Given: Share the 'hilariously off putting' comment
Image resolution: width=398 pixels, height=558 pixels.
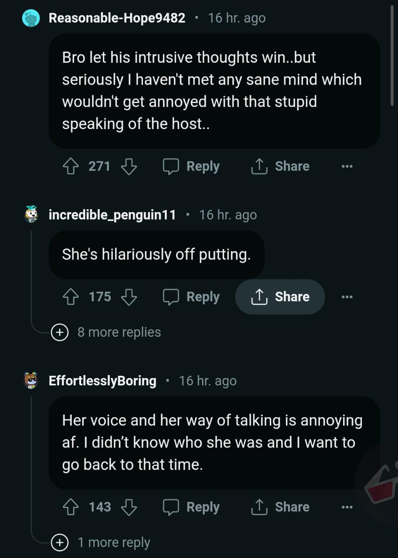Looking at the screenshot, I should click(x=280, y=297).
